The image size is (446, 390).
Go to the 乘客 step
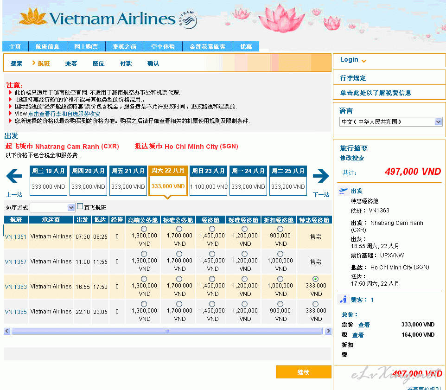click(71, 64)
